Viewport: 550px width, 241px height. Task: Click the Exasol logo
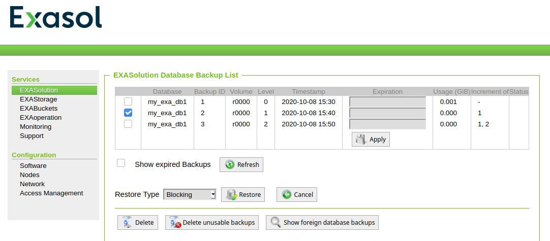56,17
